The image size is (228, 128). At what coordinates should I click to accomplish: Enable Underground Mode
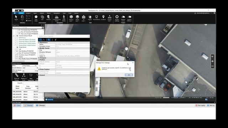pos(57,18)
